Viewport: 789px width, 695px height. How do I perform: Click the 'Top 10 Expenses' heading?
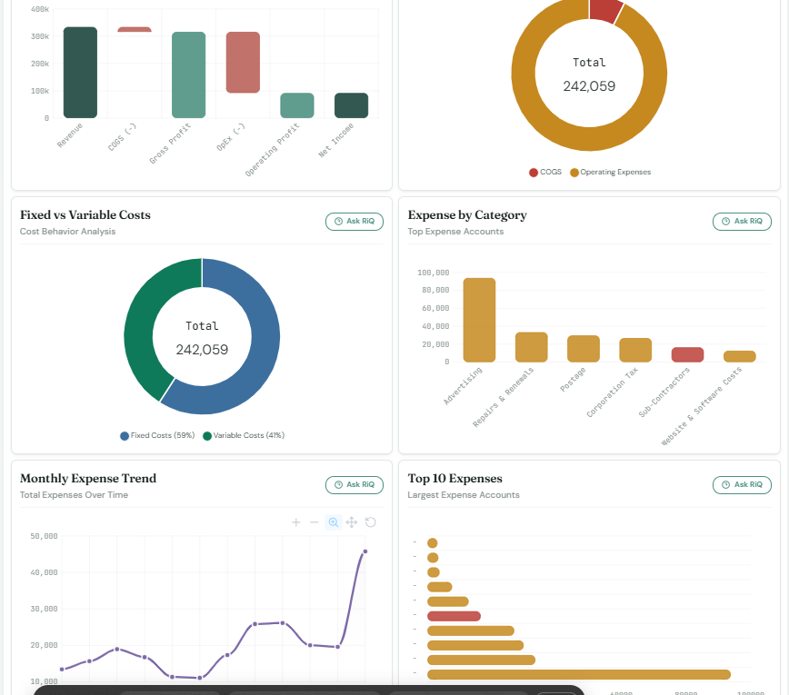pyautogui.click(x=454, y=478)
